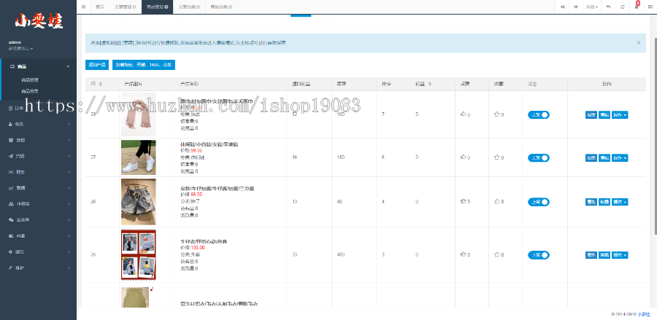Open 商品分类 in the sidebar submenu
This screenshot has height=320, width=657.
click(x=30, y=91)
